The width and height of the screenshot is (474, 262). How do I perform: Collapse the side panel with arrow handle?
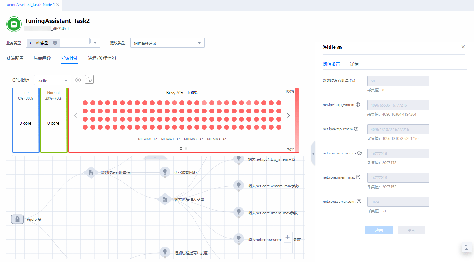(x=313, y=153)
